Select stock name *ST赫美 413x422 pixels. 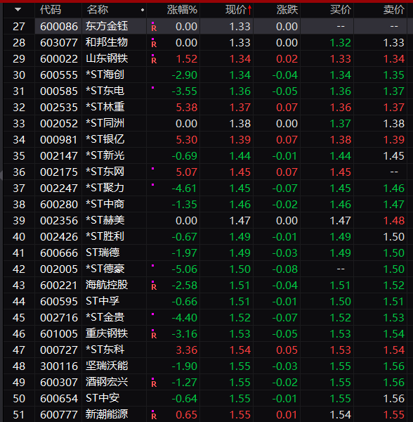105,220
